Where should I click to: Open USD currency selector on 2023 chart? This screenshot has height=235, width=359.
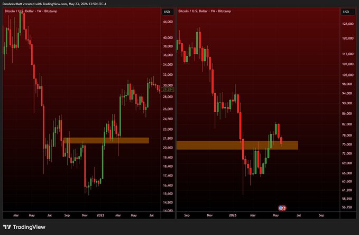167,12
